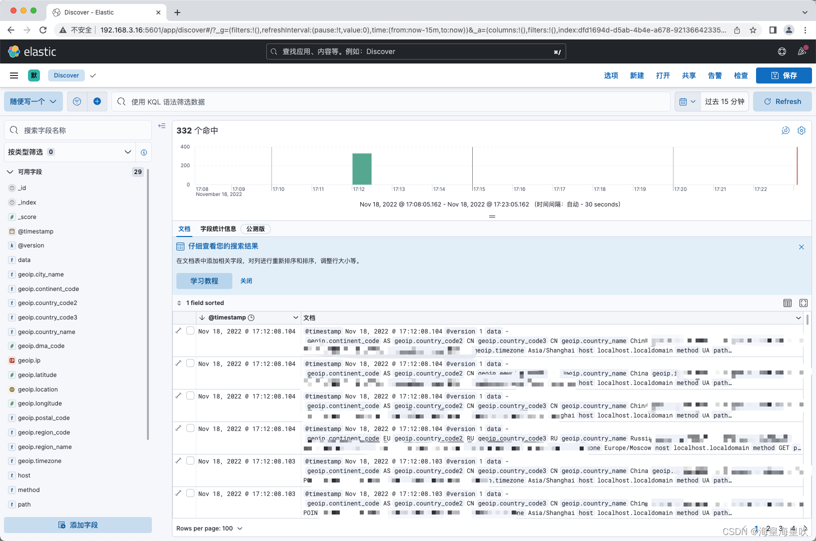Image resolution: width=816 pixels, height=541 pixels.
Task: Open the 文档 column header menu
Action: [x=799, y=317]
